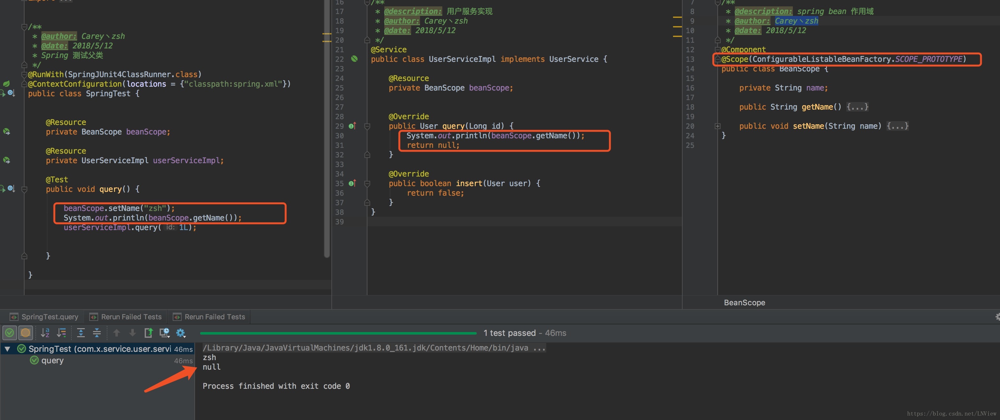
Task: Expand the folded setName method body
Action: pos(897,126)
